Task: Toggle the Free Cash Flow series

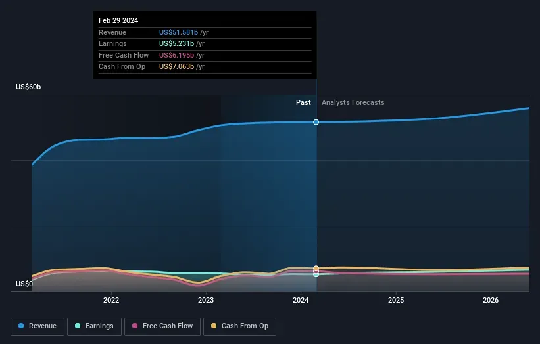Action: point(162,326)
